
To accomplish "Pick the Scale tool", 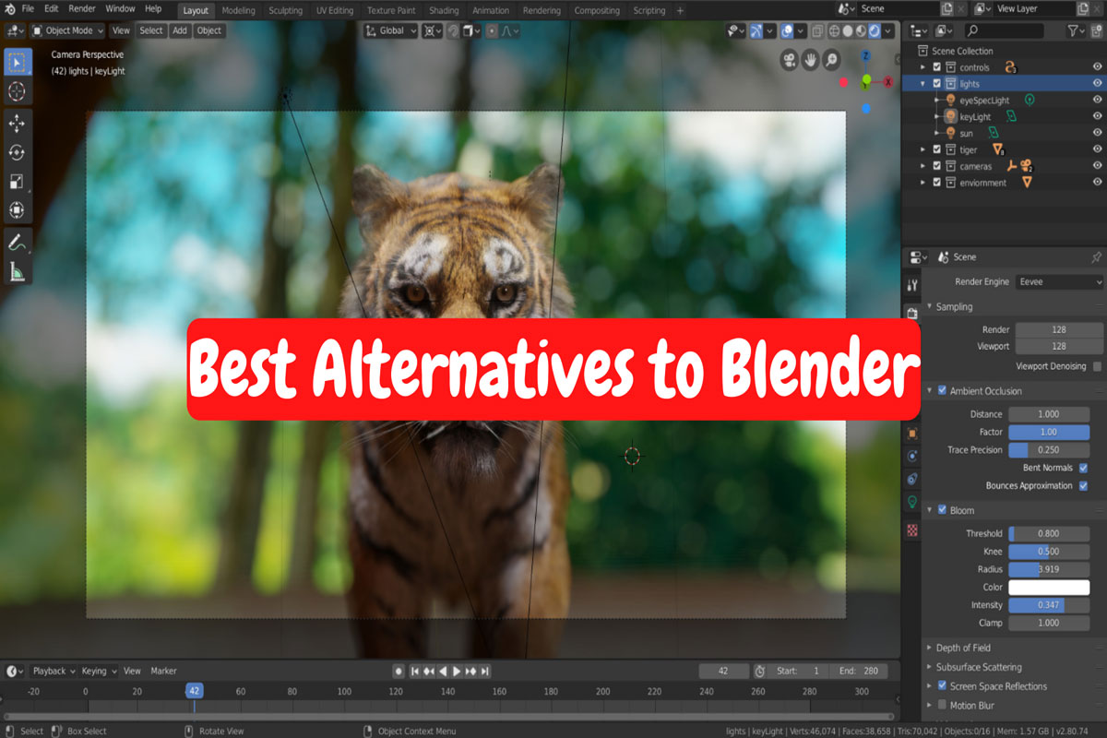I will (x=17, y=182).
